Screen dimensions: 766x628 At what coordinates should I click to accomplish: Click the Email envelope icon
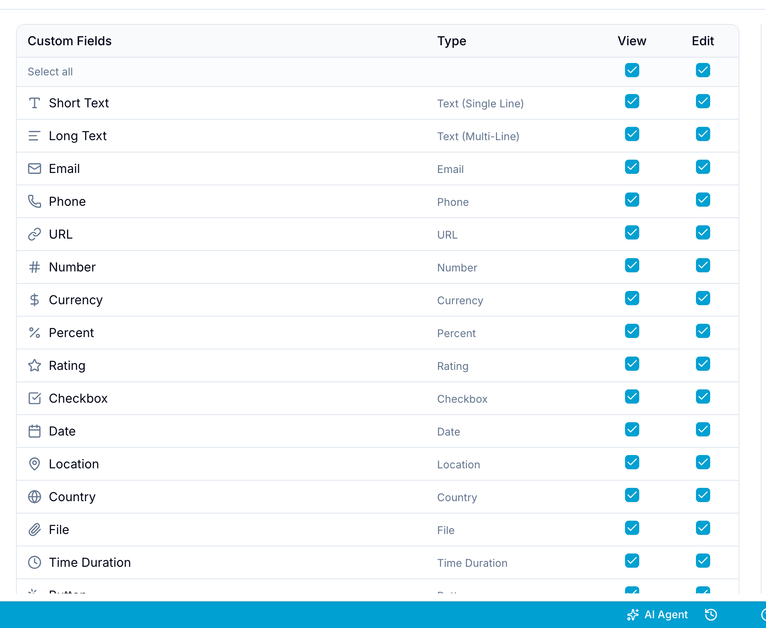(x=35, y=169)
